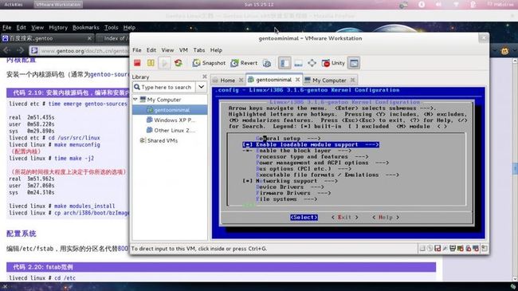
Task: Click the message log status icon
Action: tap(485, 248)
